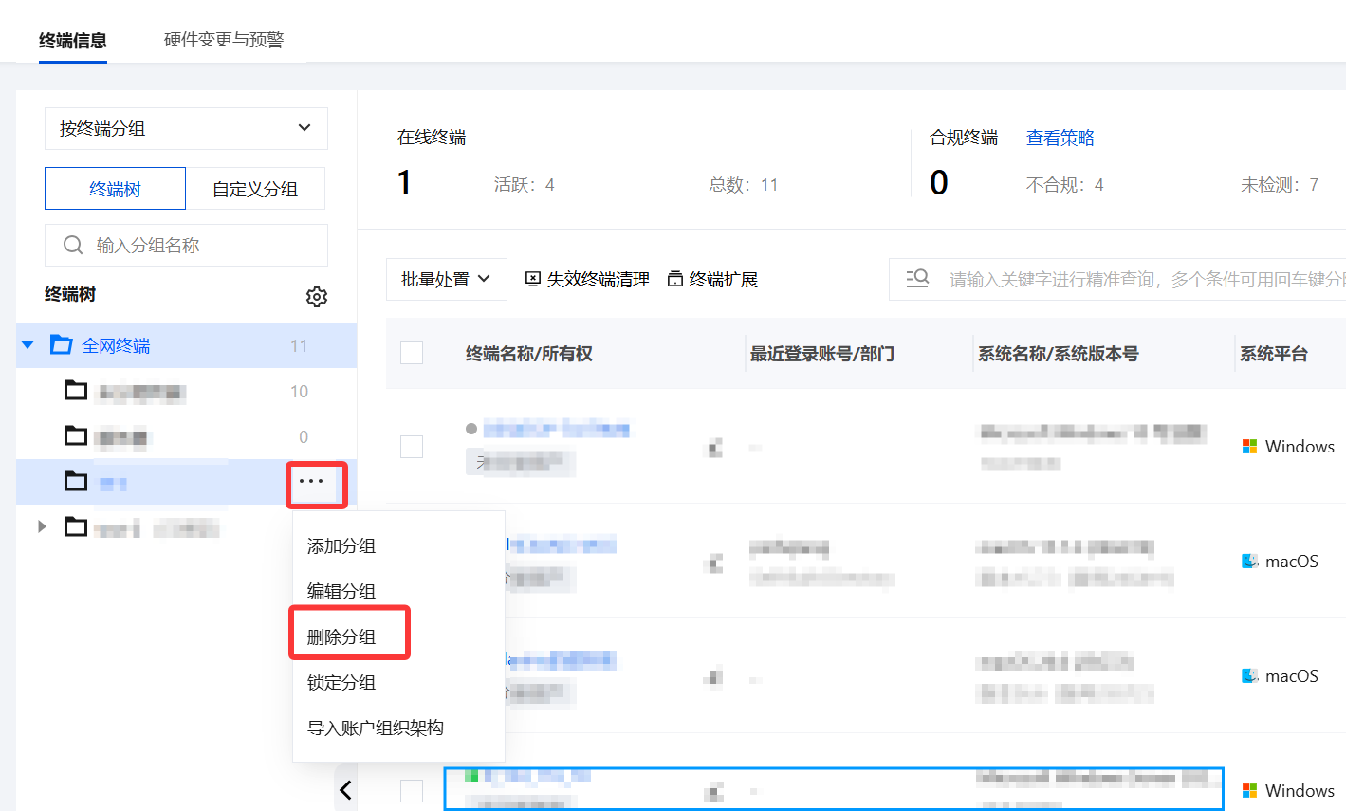Image resolution: width=1346 pixels, height=811 pixels.
Task: Focus the 输入分组名称 search field
Action: (186, 246)
